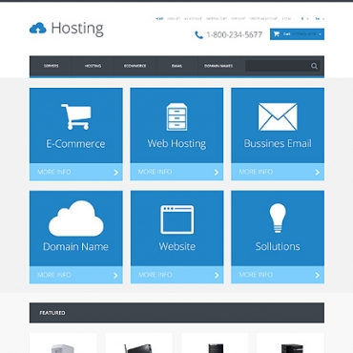Open the Ecommerce navigation menu item
The image size is (353, 353).
click(135, 66)
